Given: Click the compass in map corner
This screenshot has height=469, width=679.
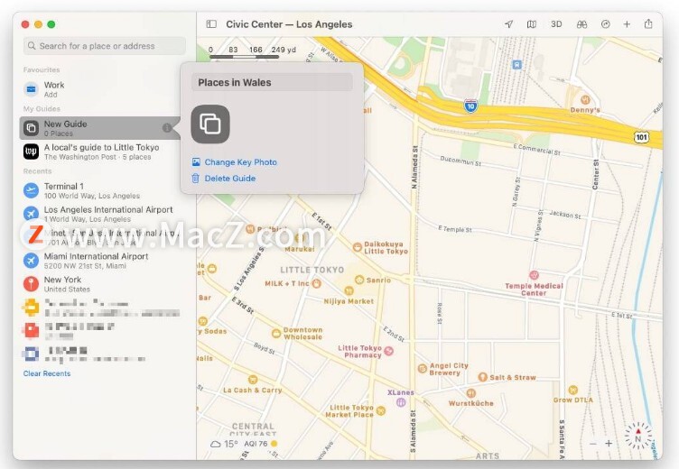Looking at the screenshot, I should [637, 437].
